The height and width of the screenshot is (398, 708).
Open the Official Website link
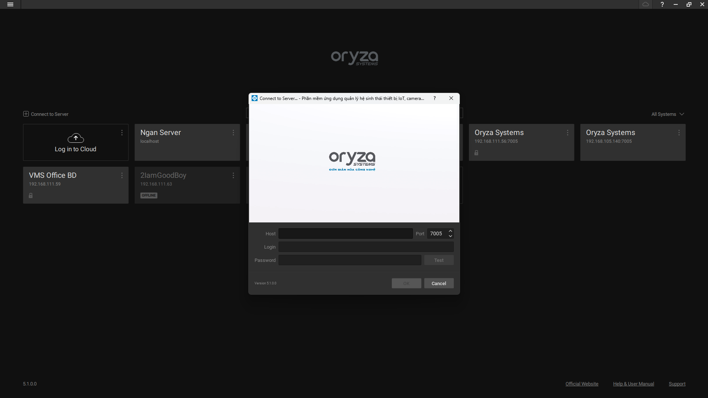(582, 384)
